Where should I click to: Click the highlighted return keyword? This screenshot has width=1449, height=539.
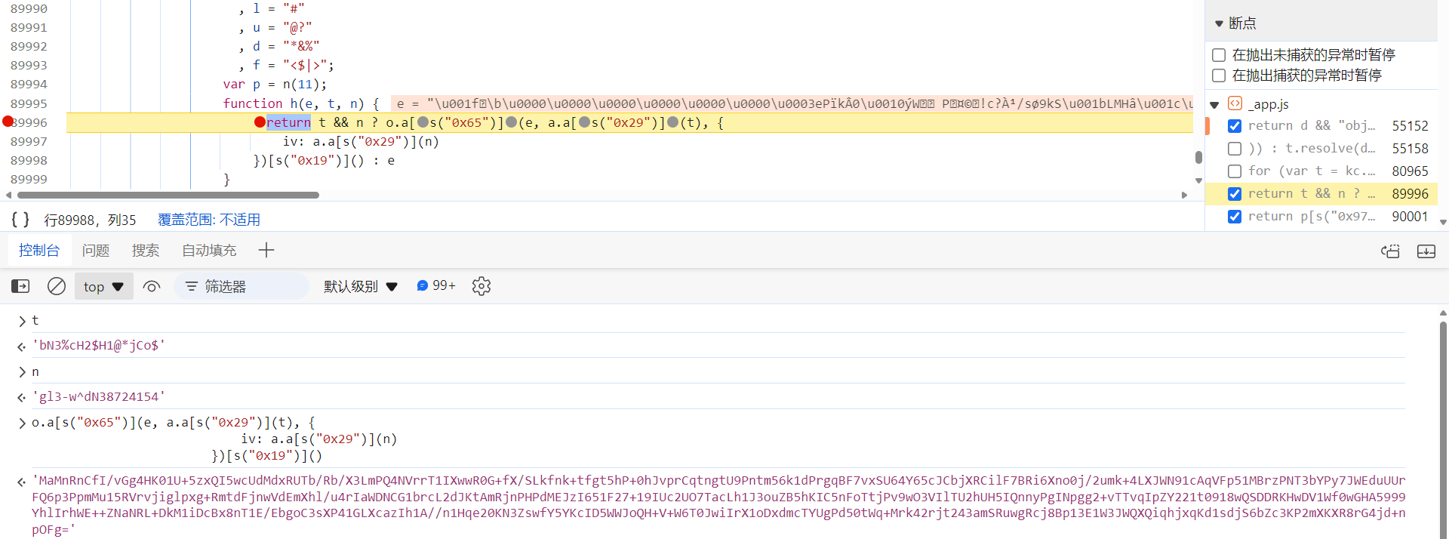coord(288,122)
